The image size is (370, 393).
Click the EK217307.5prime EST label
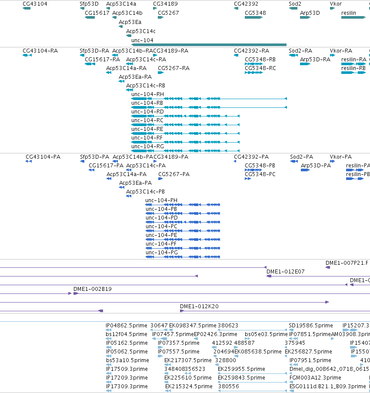(188, 360)
